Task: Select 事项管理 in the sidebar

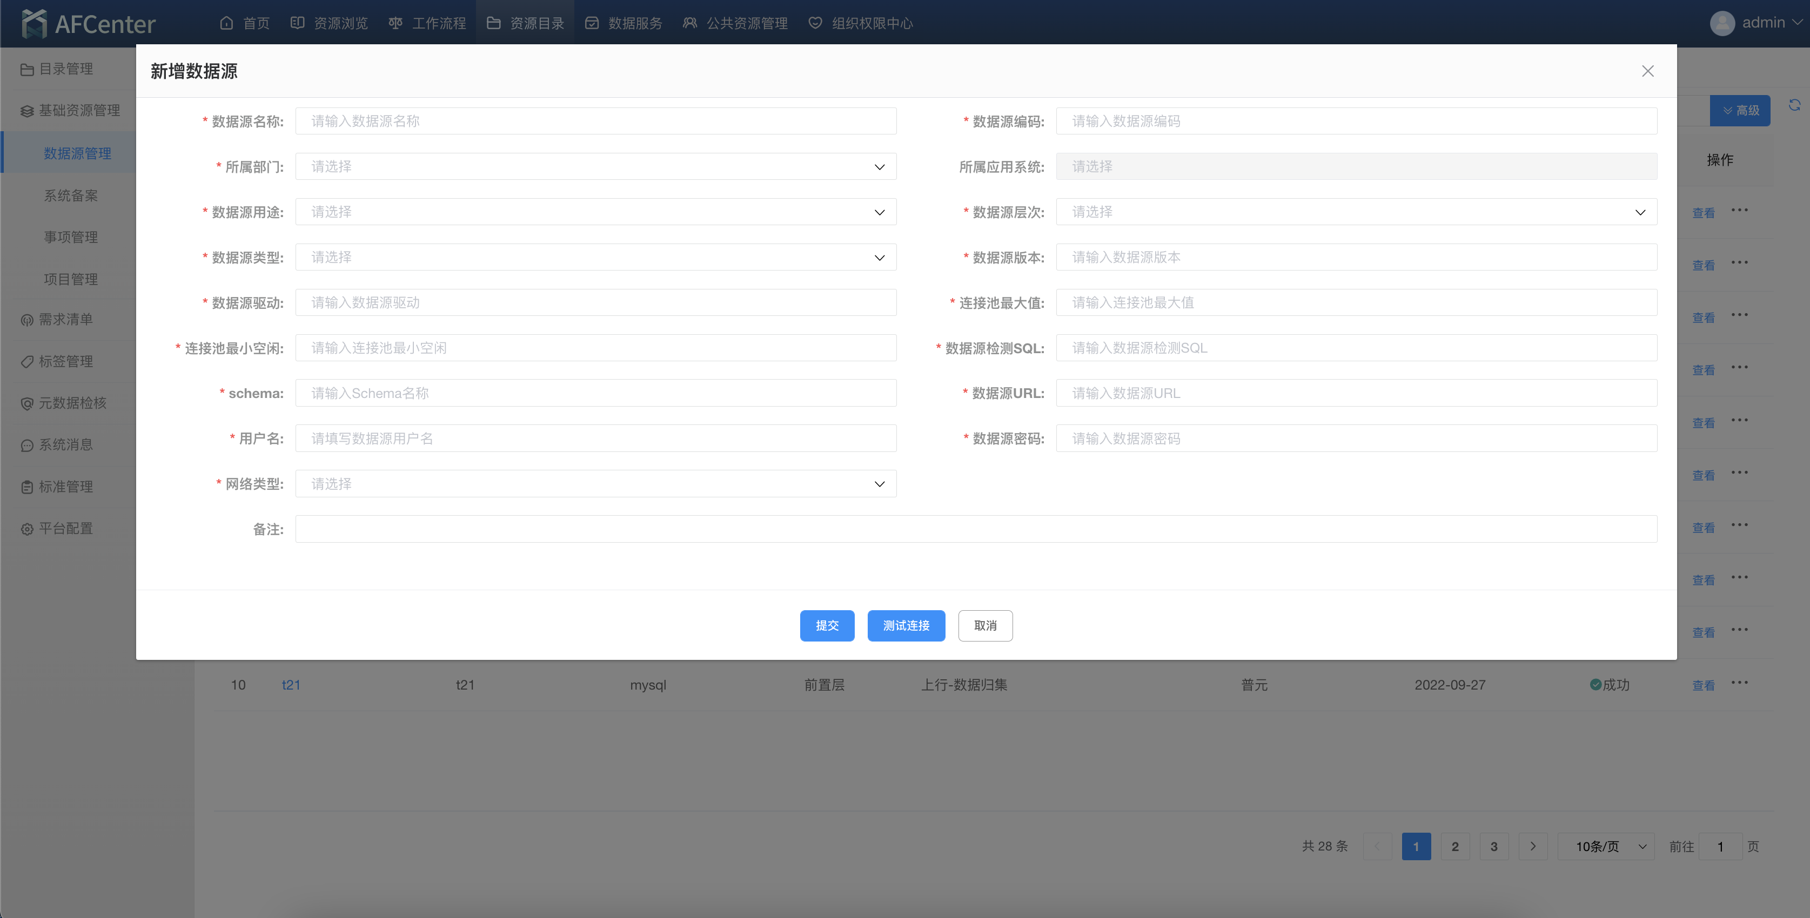Action: pos(71,237)
